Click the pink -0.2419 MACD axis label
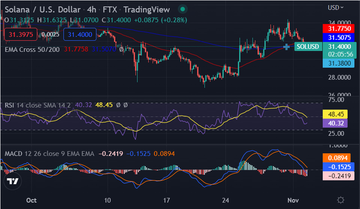Screen dimensions: 360x209 point(338,176)
